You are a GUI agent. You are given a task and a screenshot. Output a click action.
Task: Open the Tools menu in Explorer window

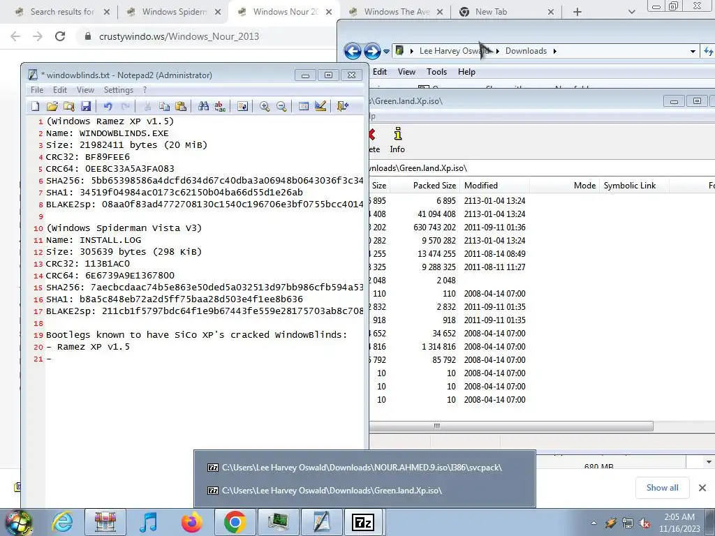[x=436, y=72]
